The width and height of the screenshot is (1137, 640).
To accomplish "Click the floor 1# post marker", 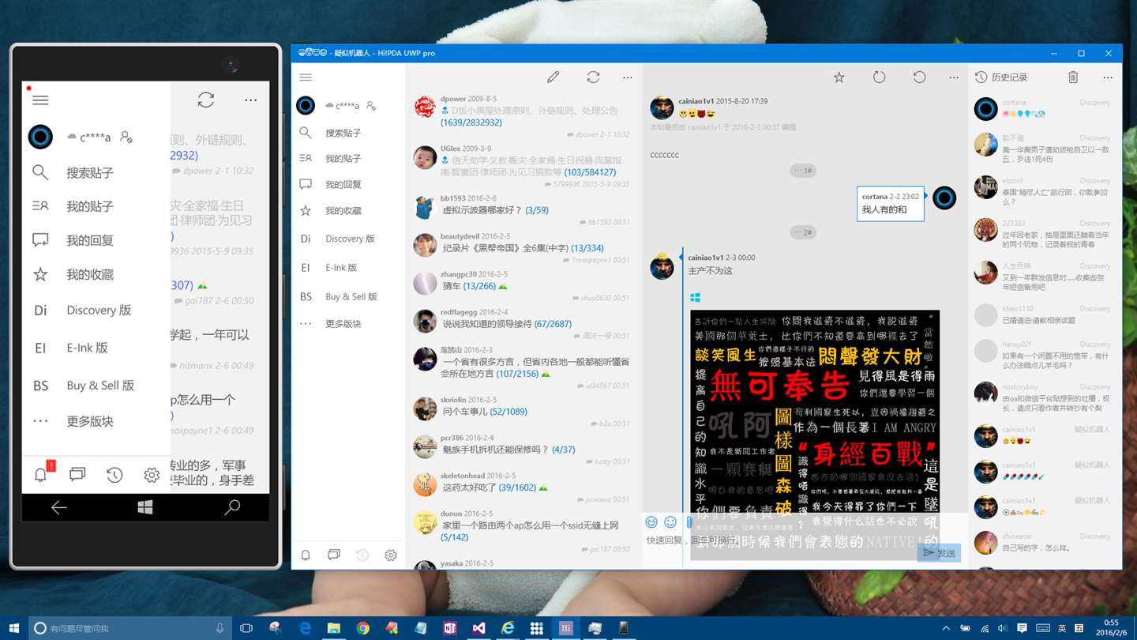I will tap(803, 171).
